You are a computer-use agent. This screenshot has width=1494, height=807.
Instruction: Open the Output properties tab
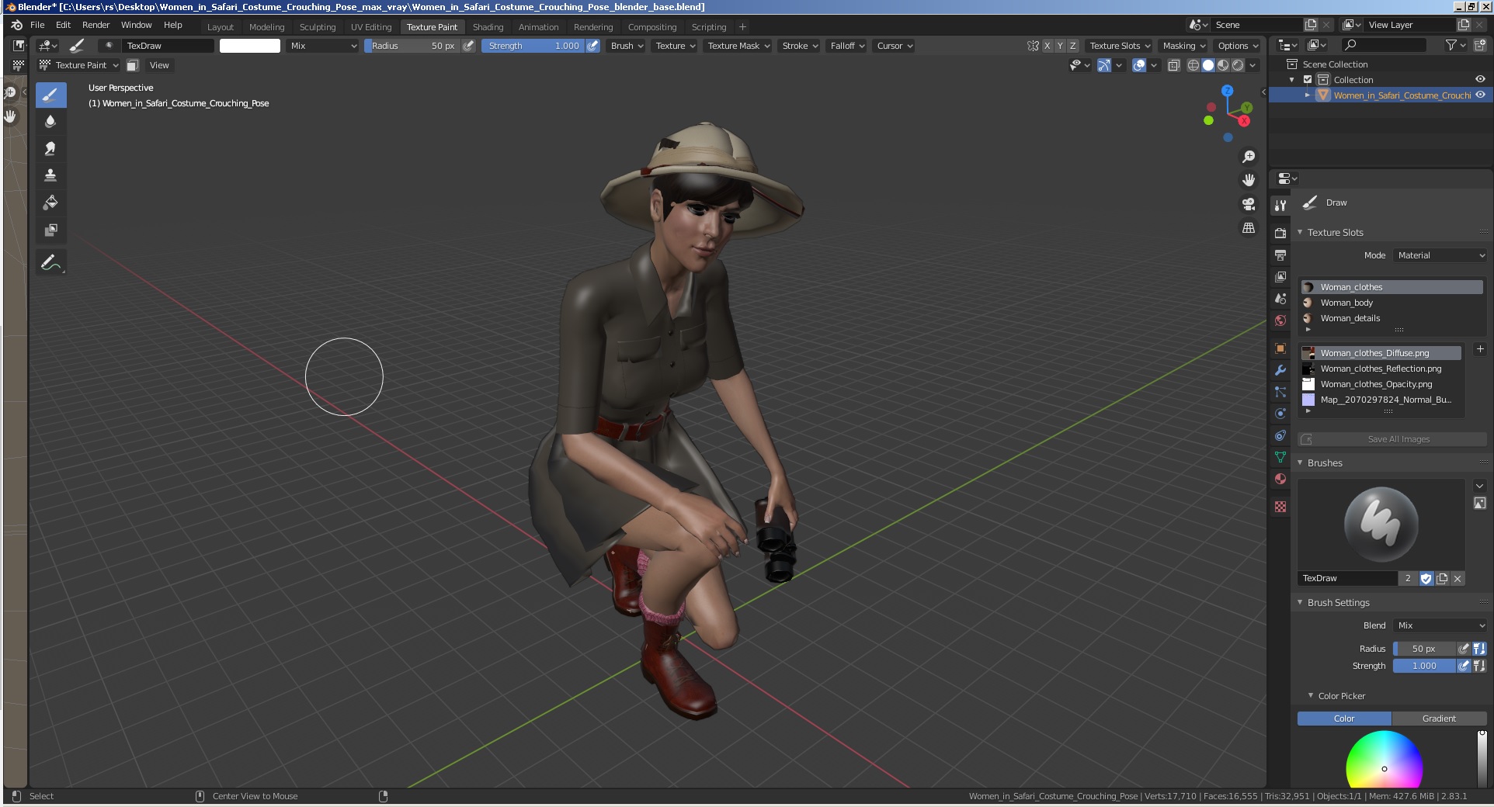pyautogui.click(x=1280, y=255)
